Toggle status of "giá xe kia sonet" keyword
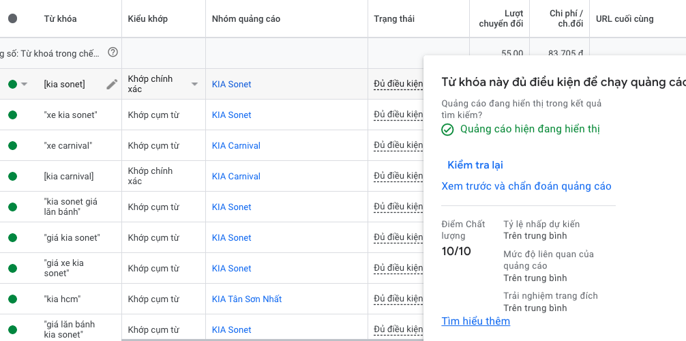Image resolution: width=686 pixels, height=341 pixels. click(12, 269)
